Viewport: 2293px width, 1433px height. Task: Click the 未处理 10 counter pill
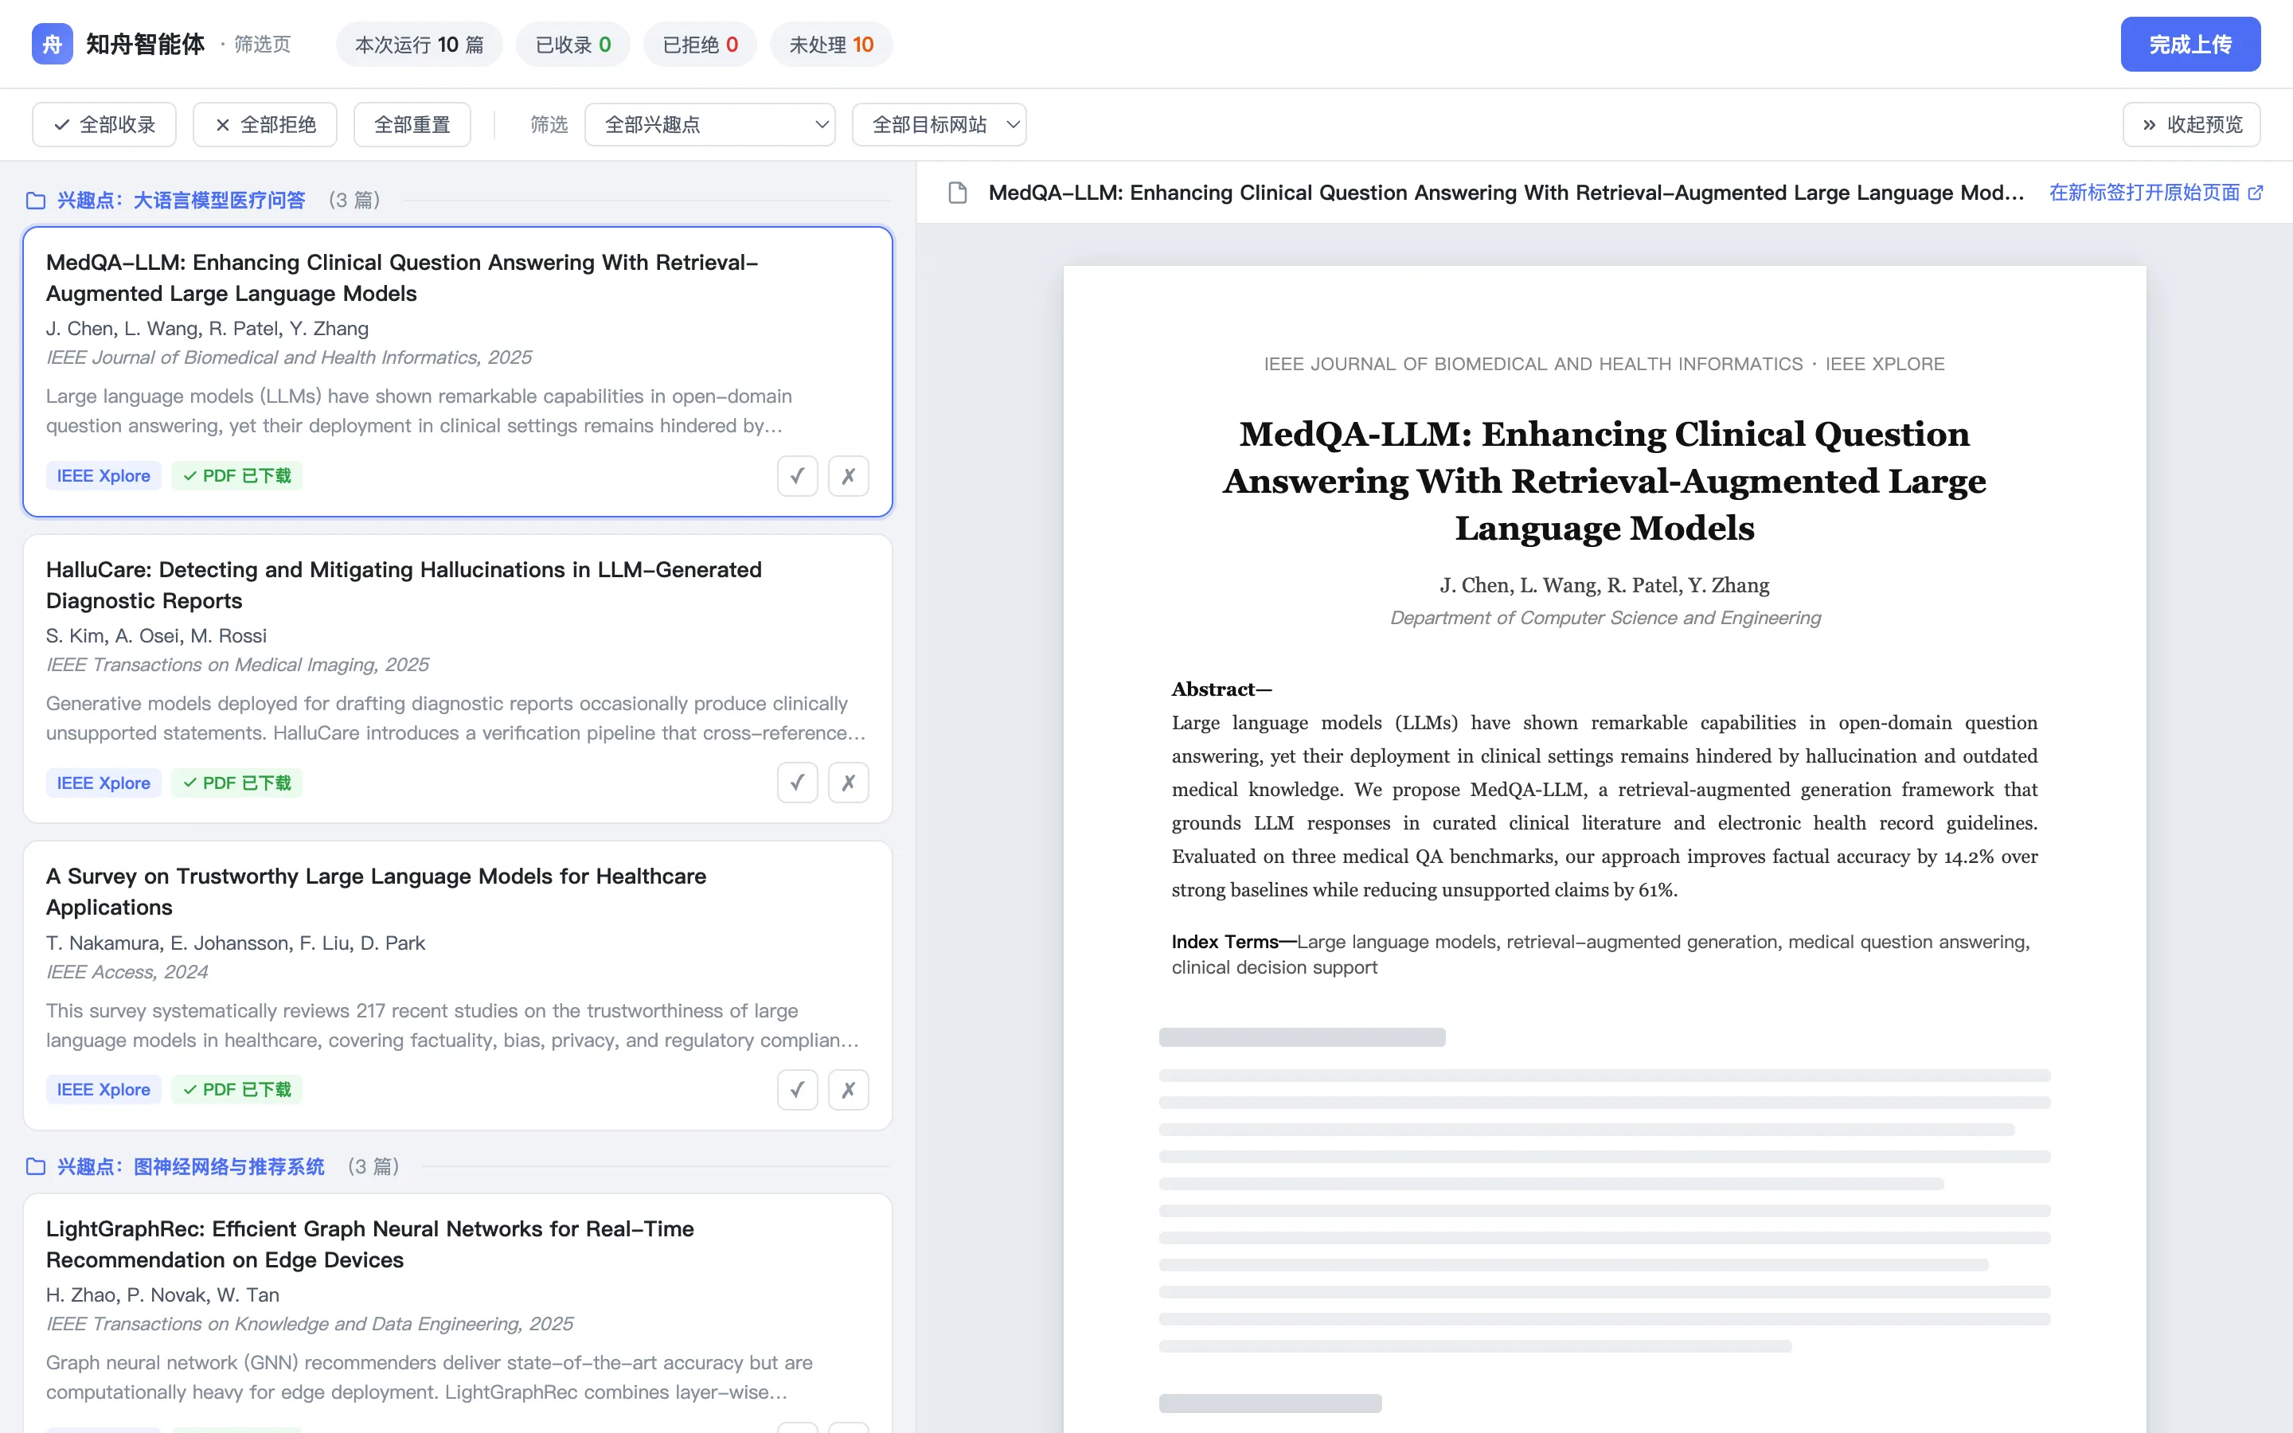831,45
